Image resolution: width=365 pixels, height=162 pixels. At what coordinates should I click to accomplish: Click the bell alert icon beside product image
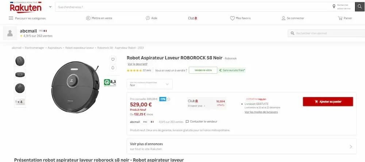pos(113,67)
